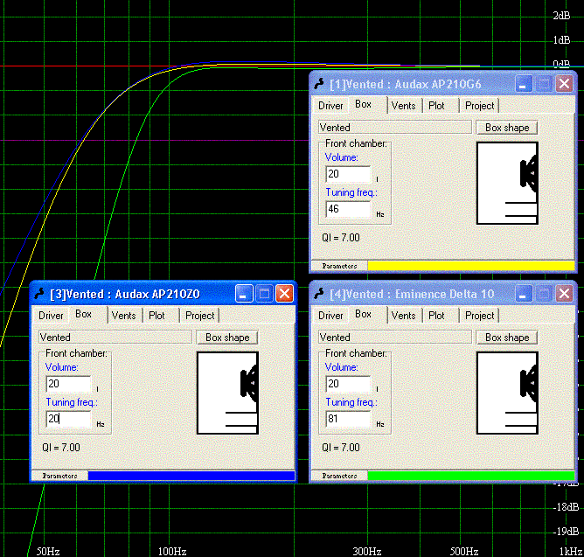Click Box shape button in window [1]
This screenshot has height=557, width=584.
[507, 128]
